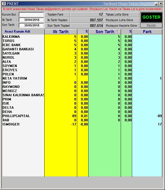165x190 pixels.
Task: Click the Toplam Fark value 17
Action: point(101,14)
